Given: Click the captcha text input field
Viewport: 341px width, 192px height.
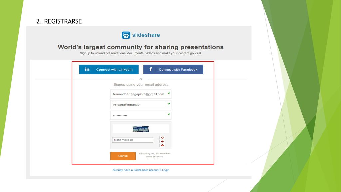Looking at the screenshot, I should [x=133, y=140].
